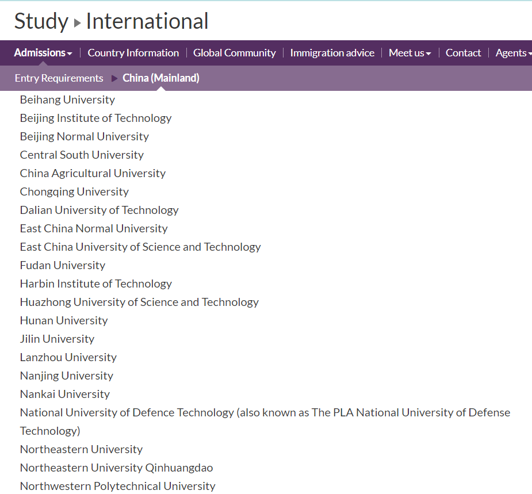Go to Country Information page
Viewport: 532px width, 494px height.
click(133, 53)
